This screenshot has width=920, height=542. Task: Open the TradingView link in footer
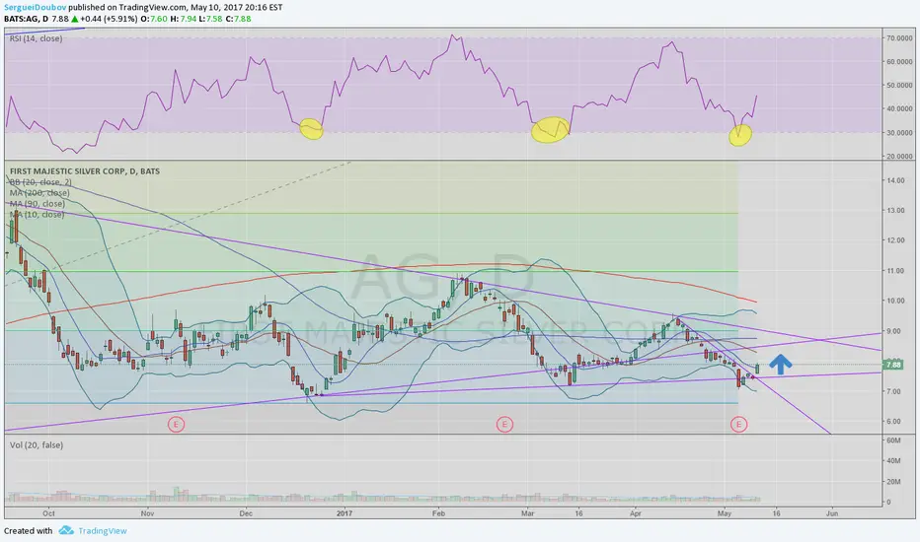pos(102,531)
